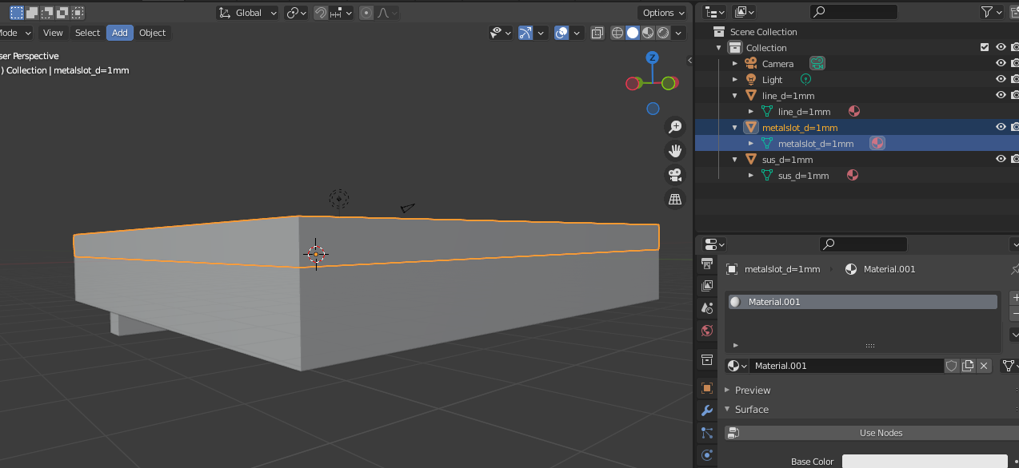
Task: Switch perspective/orthographic grid icon
Action: [x=675, y=199]
